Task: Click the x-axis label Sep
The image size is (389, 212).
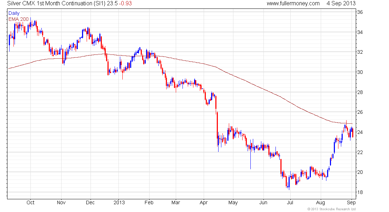Action: tap(351, 203)
